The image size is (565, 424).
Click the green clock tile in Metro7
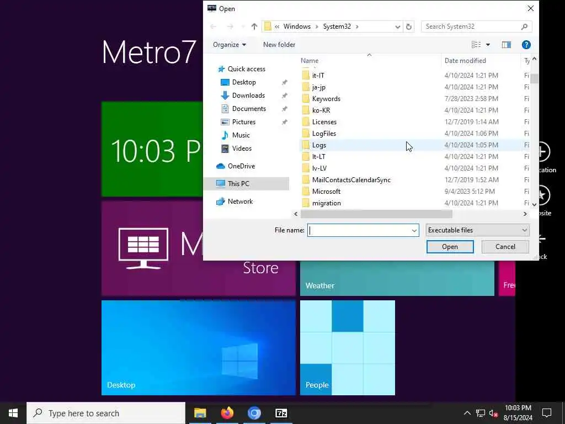pos(152,149)
